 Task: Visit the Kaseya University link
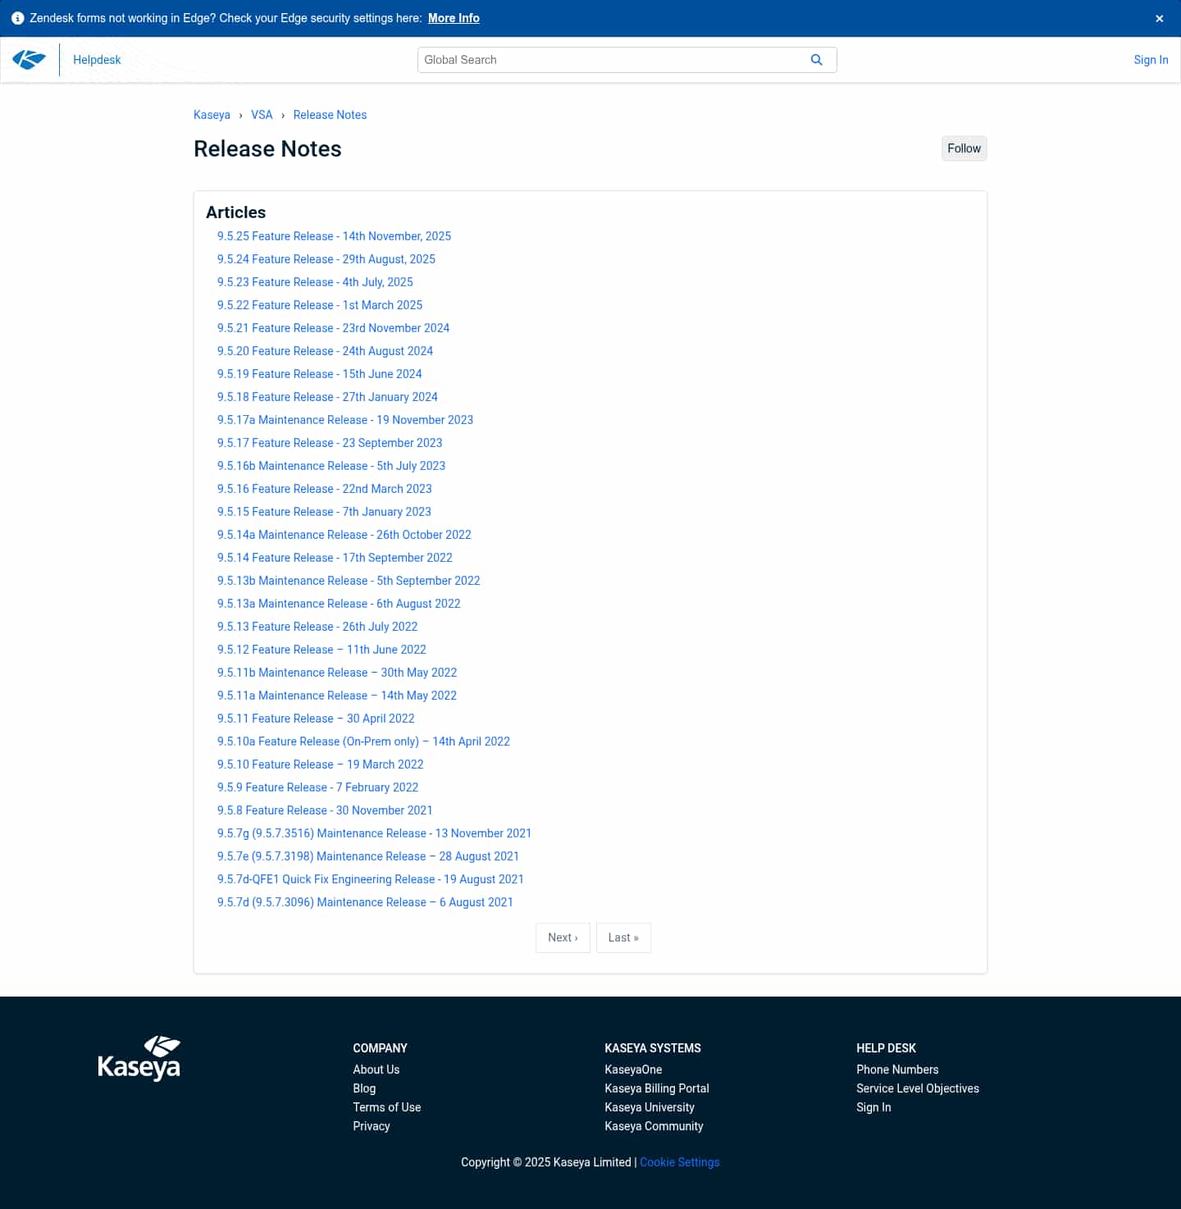tap(649, 1107)
